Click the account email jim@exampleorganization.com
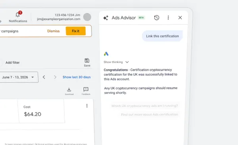238x145 pixels. pos(59,19)
